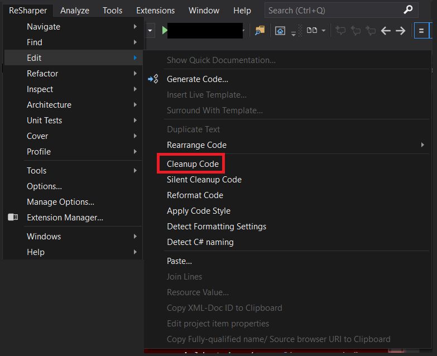Viewport: 437px width, 356px height.
Task: Open the Help menu in menu bar
Action: (x=242, y=10)
